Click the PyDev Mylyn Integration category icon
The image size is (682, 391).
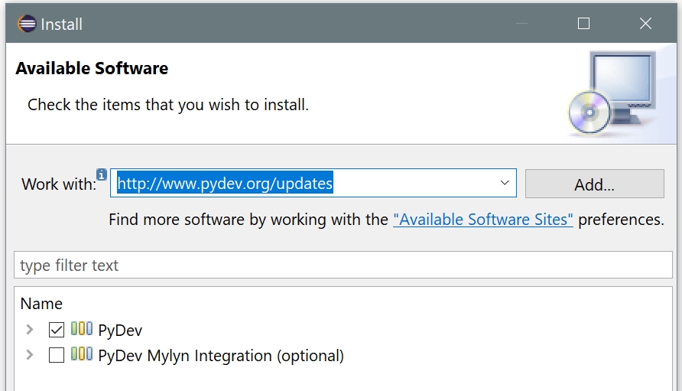point(82,355)
